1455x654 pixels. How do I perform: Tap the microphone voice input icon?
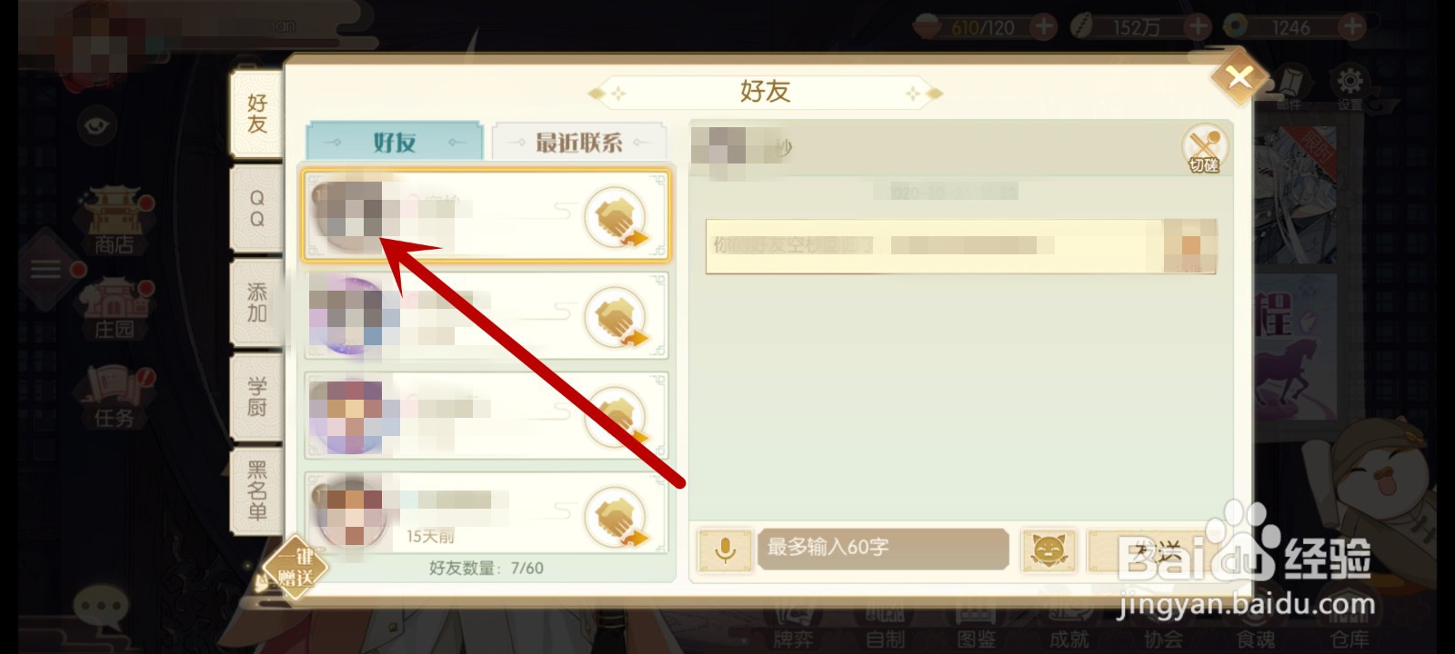[x=725, y=550]
